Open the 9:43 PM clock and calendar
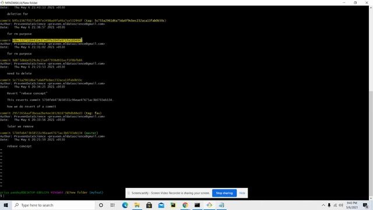 coord(352,205)
